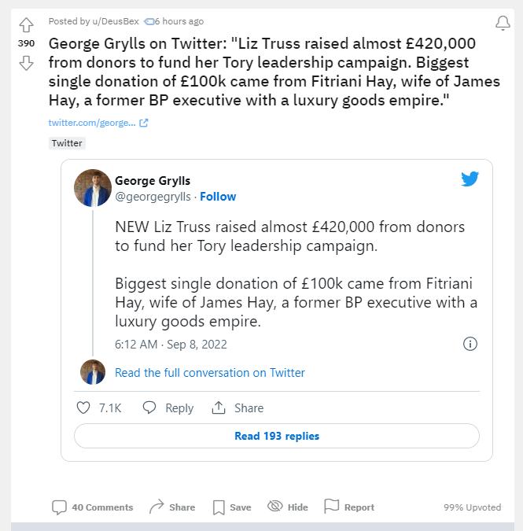
Task: Click the notification bell icon
Action: pos(503,24)
